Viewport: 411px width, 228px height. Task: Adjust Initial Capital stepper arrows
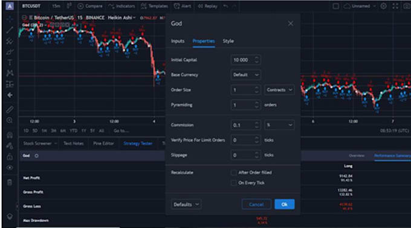[257, 60]
